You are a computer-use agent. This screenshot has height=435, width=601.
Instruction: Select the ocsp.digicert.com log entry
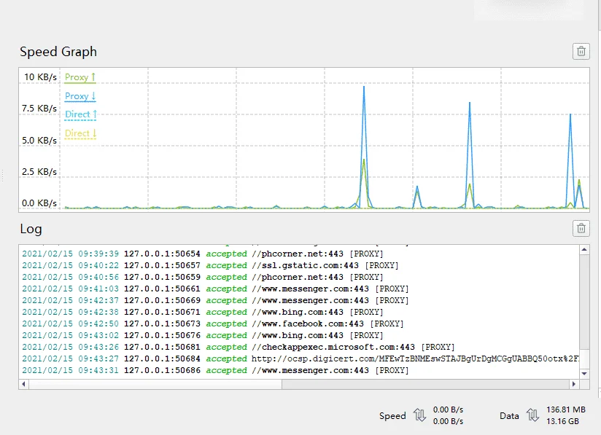click(x=300, y=358)
